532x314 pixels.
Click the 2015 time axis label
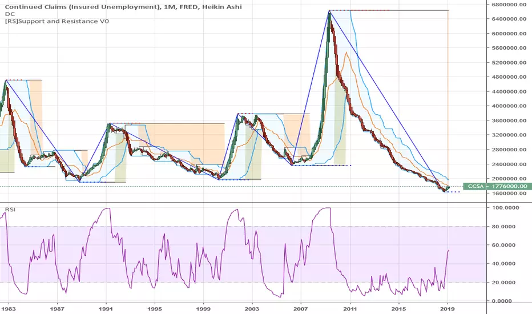click(x=398, y=308)
